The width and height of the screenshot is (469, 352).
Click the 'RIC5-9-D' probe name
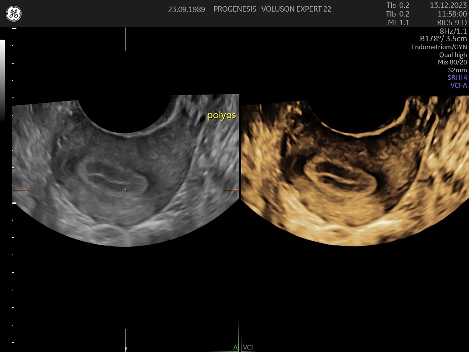(452, 23)
